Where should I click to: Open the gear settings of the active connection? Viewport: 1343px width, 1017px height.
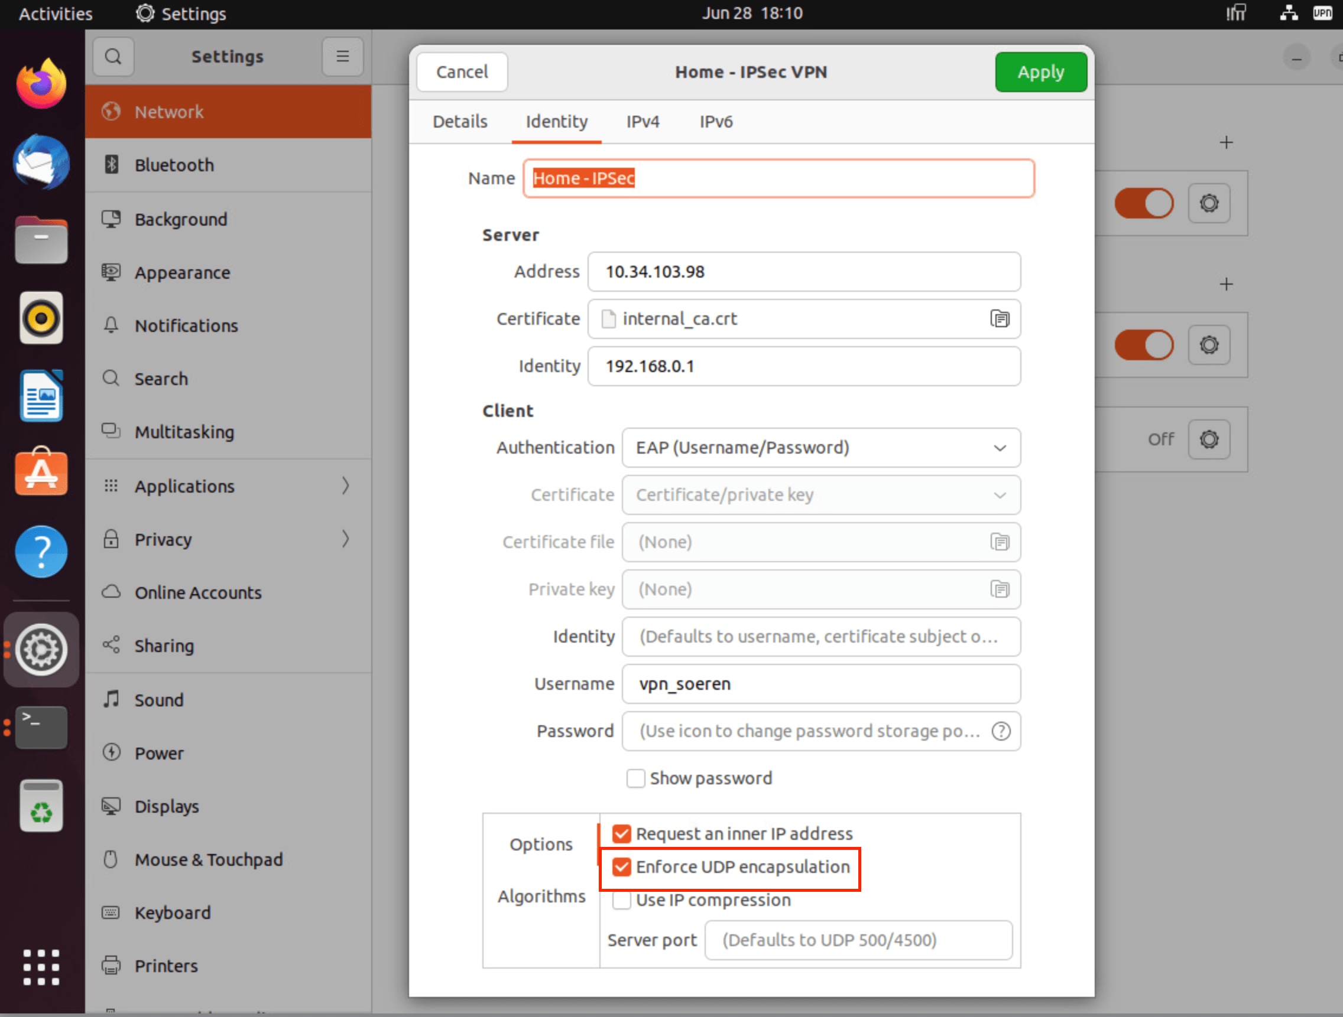(1209, 204)
